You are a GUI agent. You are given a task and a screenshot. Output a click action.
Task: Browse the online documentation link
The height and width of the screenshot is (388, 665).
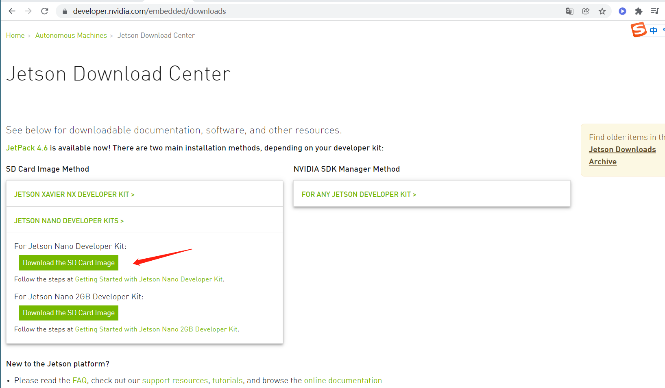[343, 380]
